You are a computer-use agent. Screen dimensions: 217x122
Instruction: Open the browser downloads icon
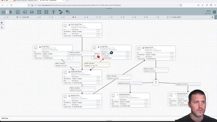(x=203, y=5)
